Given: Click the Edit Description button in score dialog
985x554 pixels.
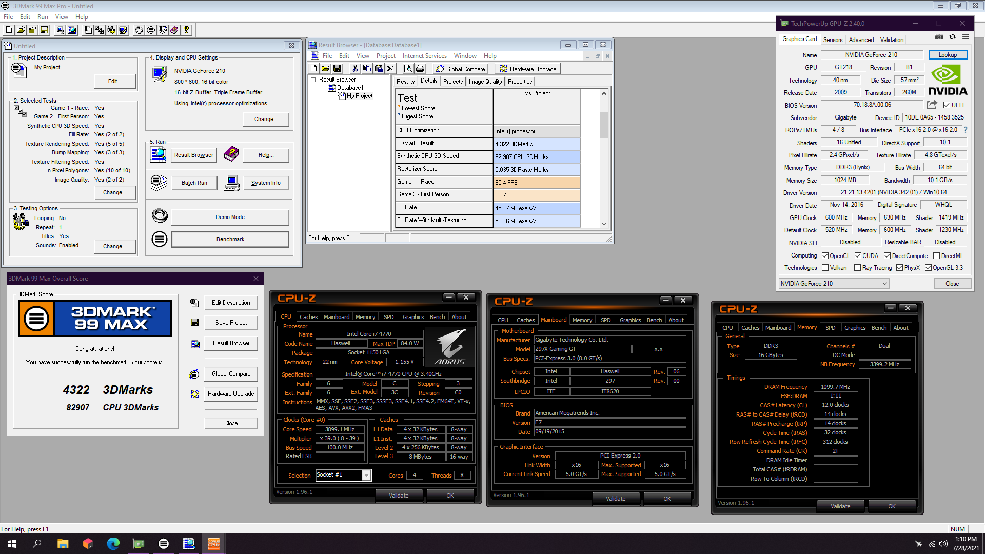Looking at the screenshot, I should click(x=231, y=303).
